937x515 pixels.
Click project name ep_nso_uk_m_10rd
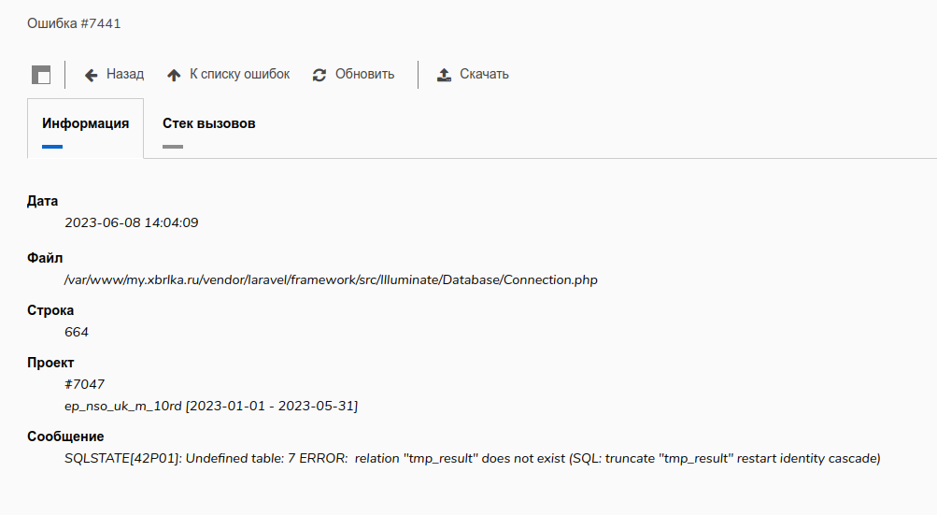tap(123, 407)
